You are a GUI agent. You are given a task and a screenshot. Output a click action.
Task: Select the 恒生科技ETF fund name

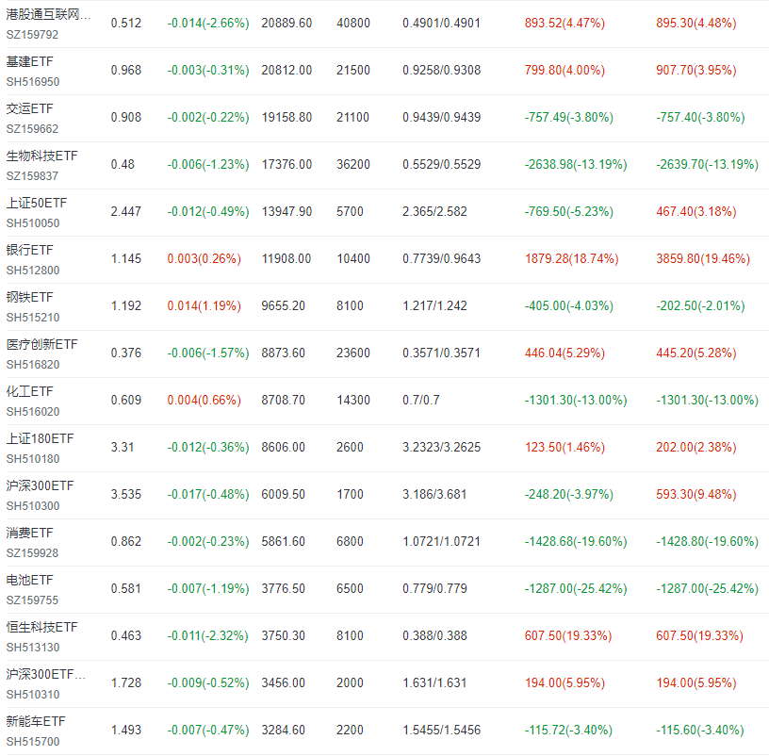pyautogui.click(x=41, y=627)
